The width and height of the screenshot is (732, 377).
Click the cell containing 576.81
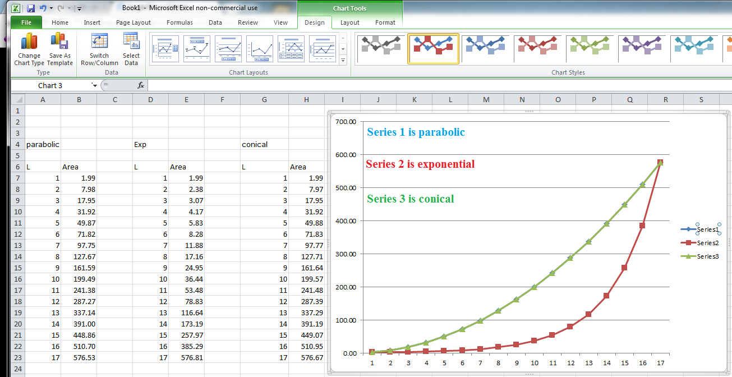point(186,357)
